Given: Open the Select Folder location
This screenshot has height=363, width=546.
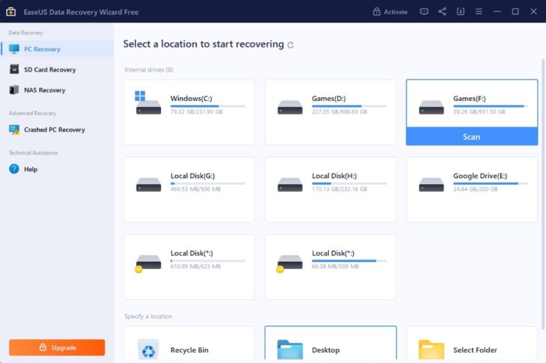Looking at the screenshot, I should [470, 349].
